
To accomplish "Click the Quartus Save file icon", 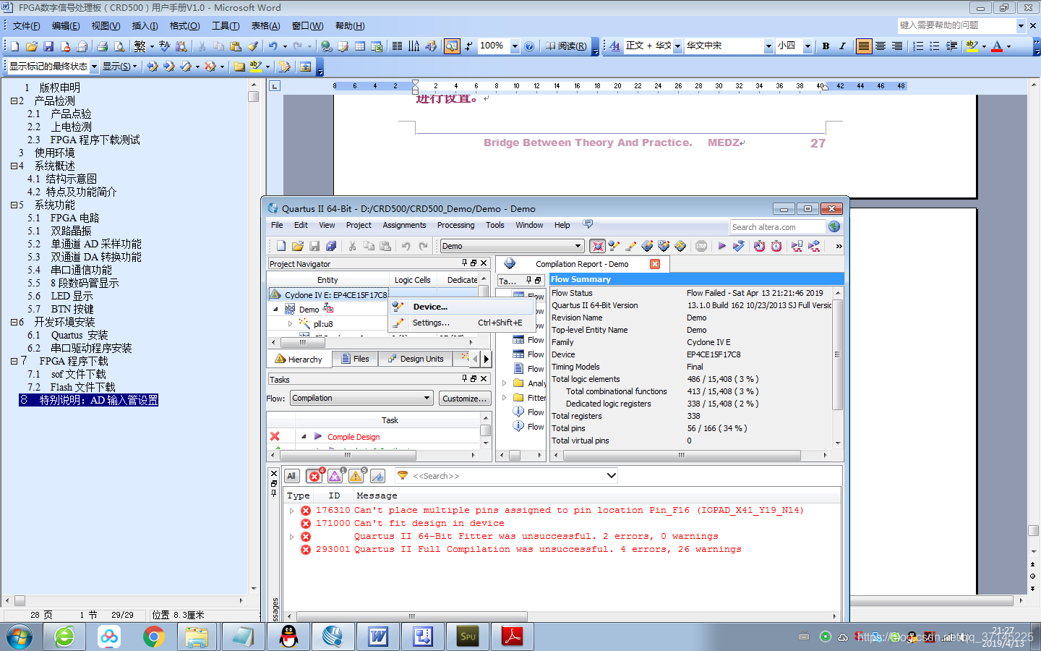I will point(314,246).
